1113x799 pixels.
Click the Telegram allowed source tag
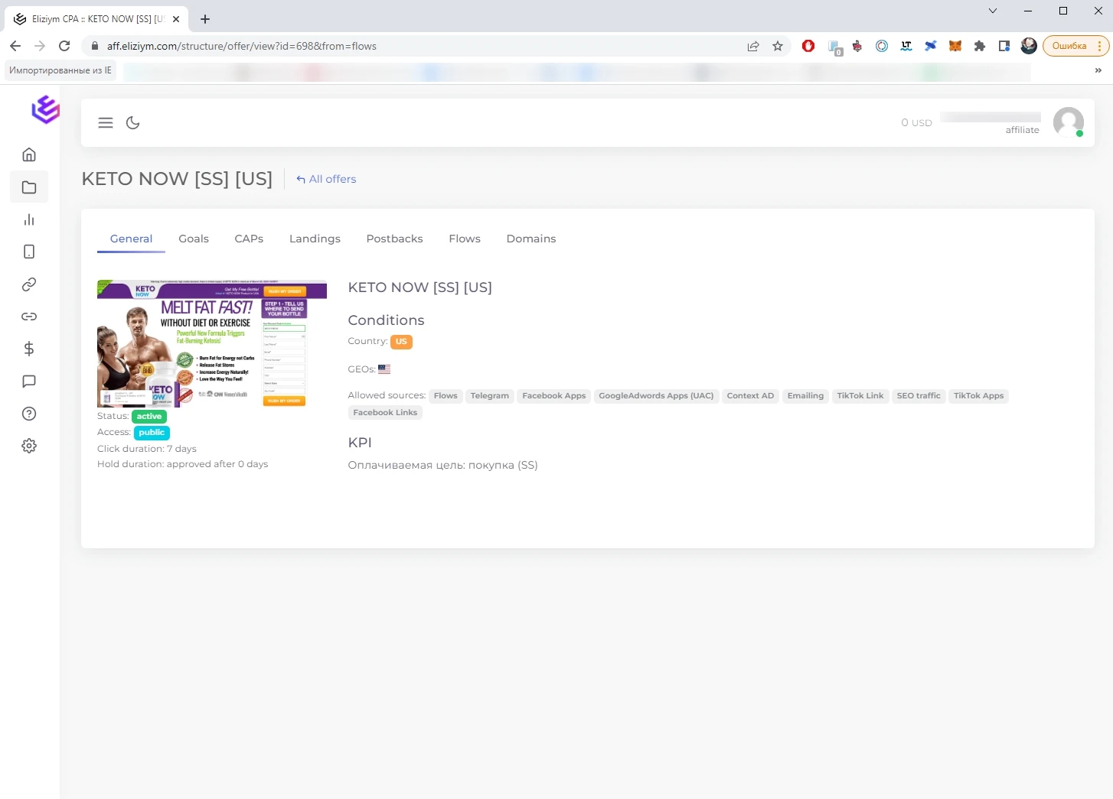(490, 395)
